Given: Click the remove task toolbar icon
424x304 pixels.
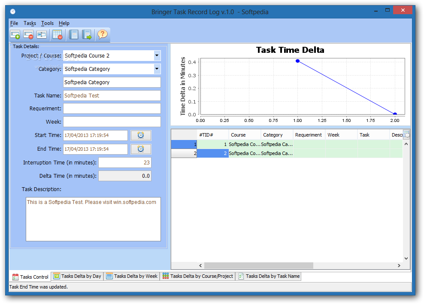Looking at the screenshot, I should tap(28, 35).
